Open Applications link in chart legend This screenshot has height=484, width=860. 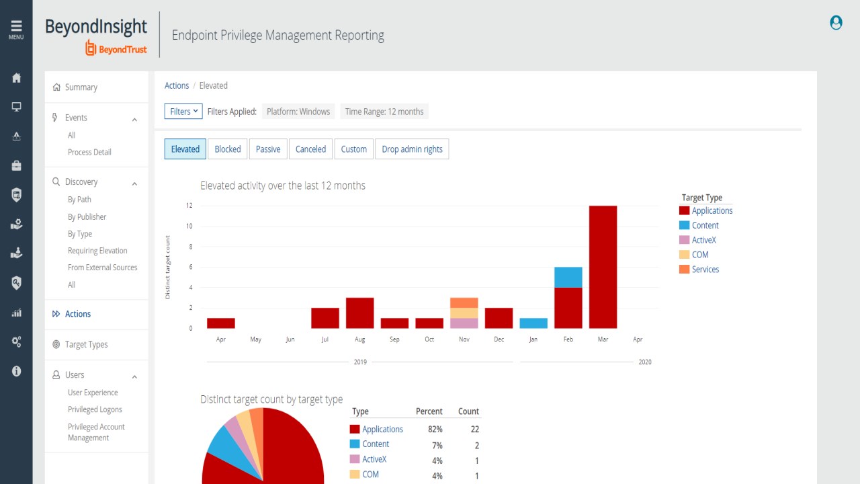coord(712,210)
